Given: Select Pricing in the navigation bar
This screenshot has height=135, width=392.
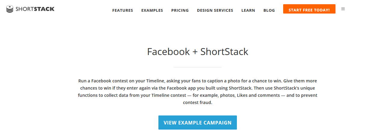Looking at the screenshot, I should point(180,10).
